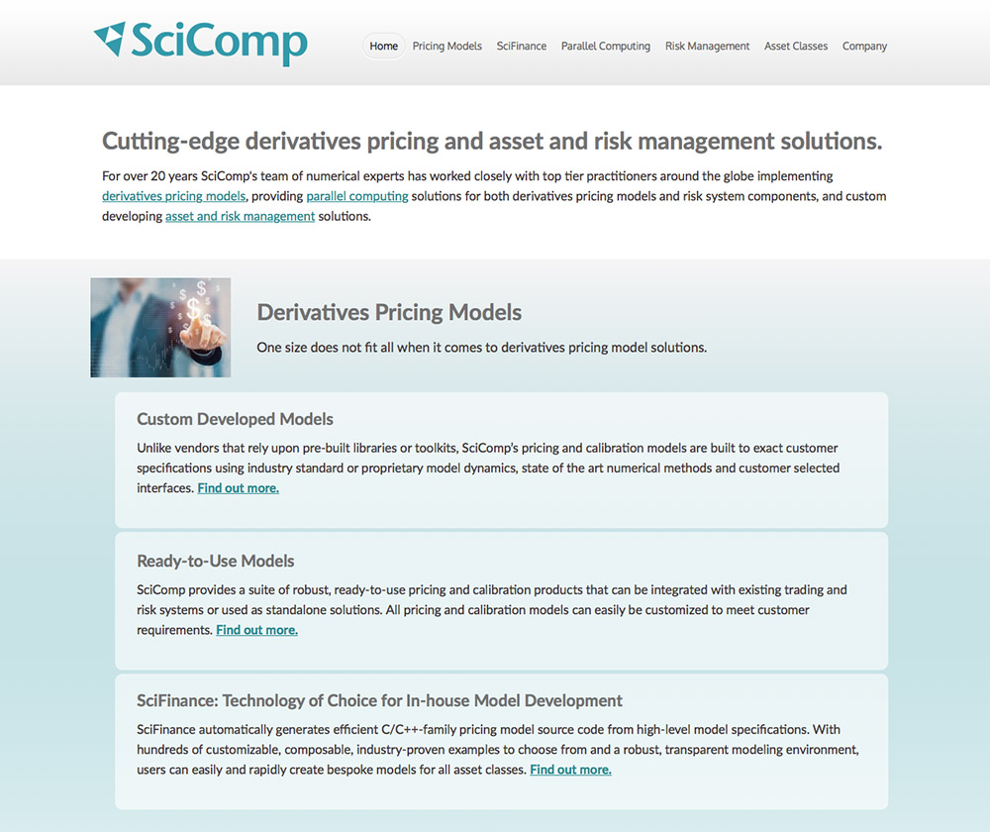Screen dimensions: 990x832
Task: Select Parallel Computing in navigation
Action: point(605,47)
